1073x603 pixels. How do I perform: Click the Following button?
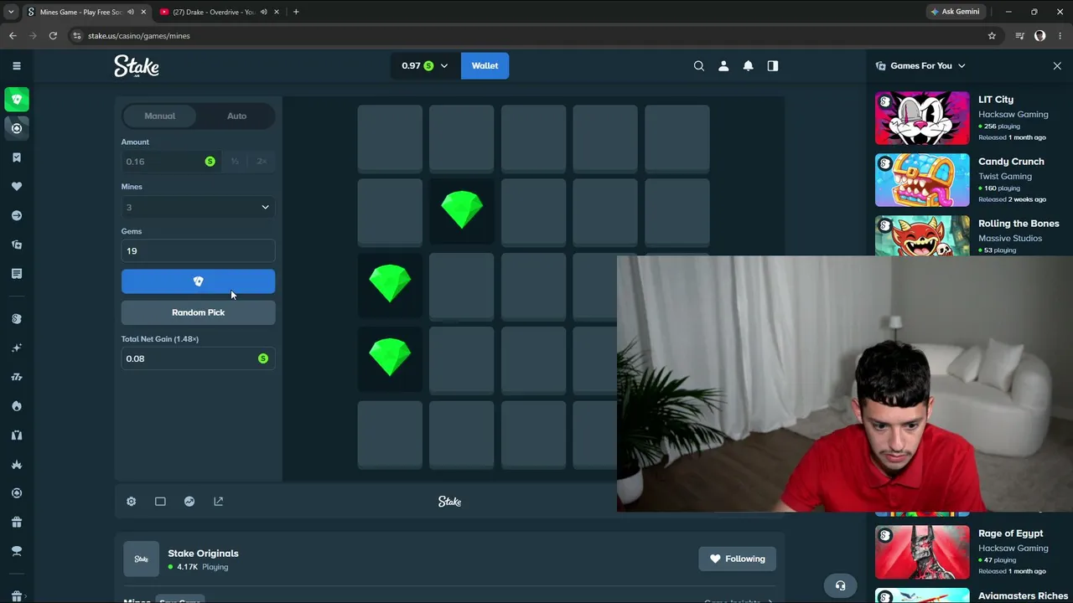pyautogui.click(x=738, y=559)
